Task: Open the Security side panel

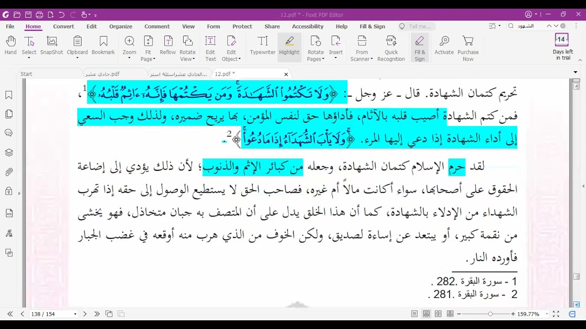Action: coord(9,191)
